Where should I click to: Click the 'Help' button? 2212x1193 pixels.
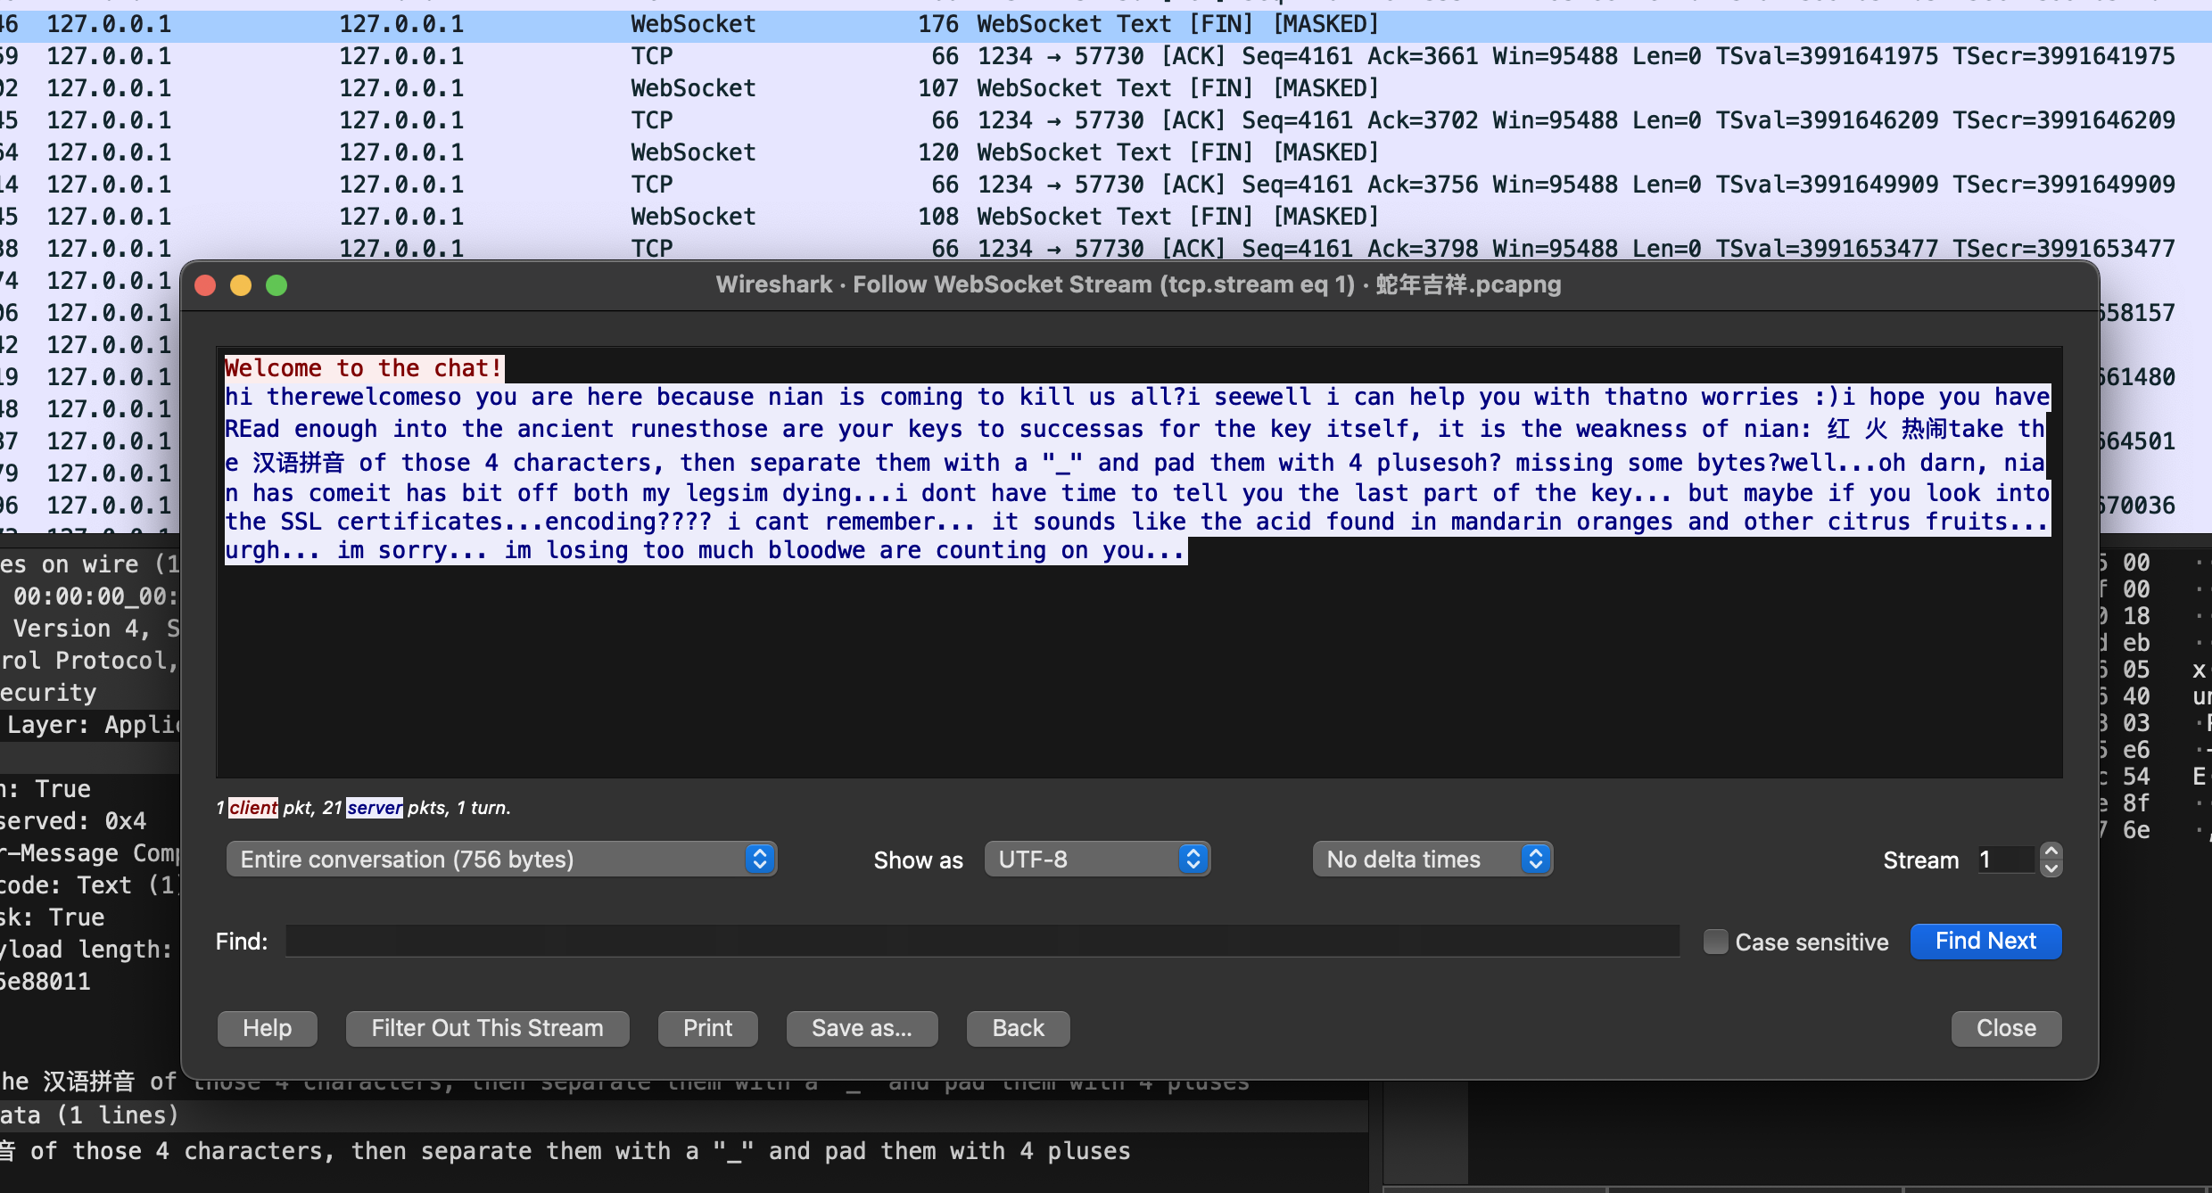pyautogui.click(x=268, y=1027)
